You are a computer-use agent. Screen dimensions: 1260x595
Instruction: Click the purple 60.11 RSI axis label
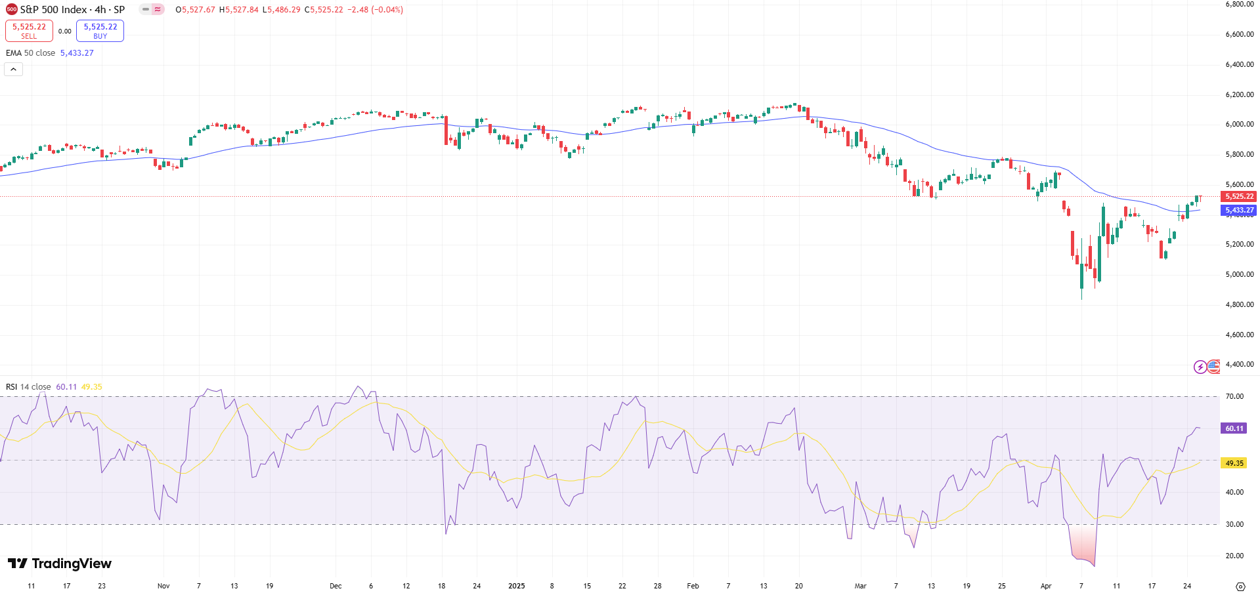[1234, 428]
